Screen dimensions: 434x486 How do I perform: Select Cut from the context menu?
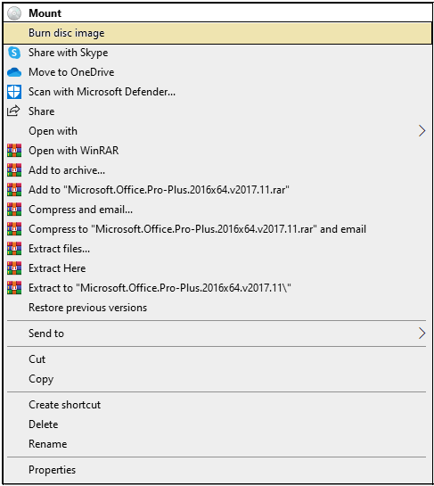pos(217,359)
